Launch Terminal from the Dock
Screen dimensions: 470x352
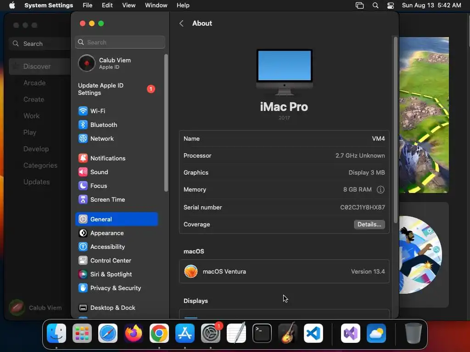pyautogui.click(x=262, y=333)
